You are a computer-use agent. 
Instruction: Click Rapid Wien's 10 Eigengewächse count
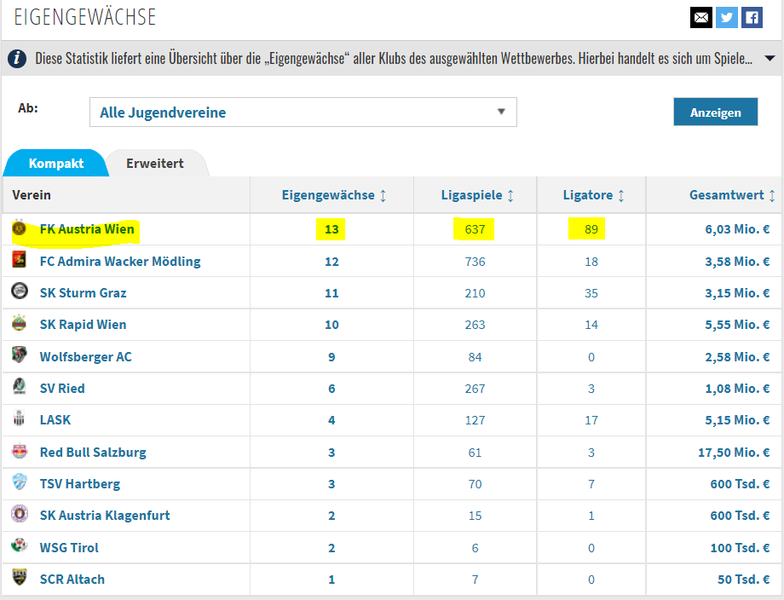[x=331, y=325]
